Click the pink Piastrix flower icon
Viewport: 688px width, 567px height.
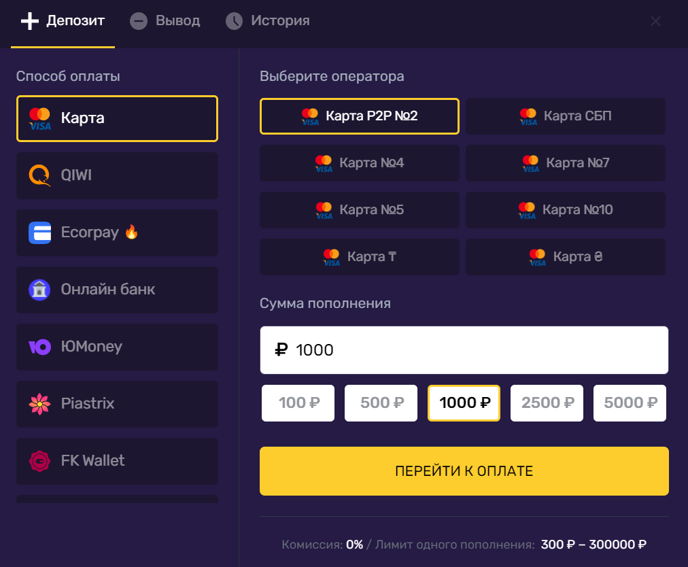point(39,404)
